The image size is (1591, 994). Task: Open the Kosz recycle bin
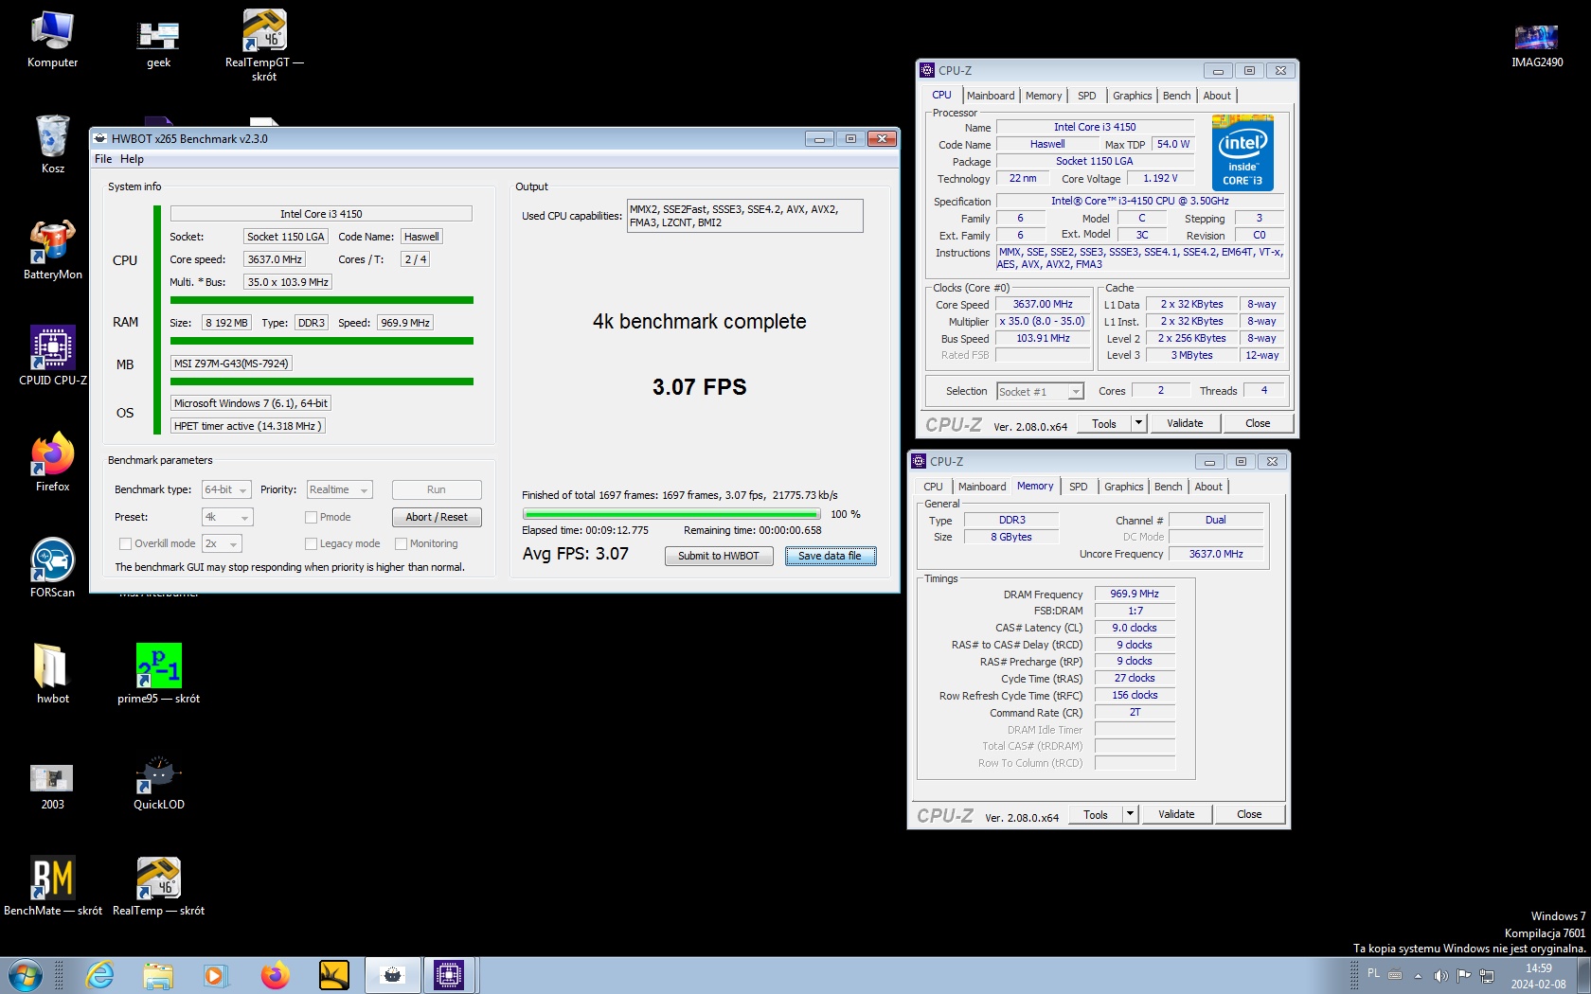pos(52,144)
